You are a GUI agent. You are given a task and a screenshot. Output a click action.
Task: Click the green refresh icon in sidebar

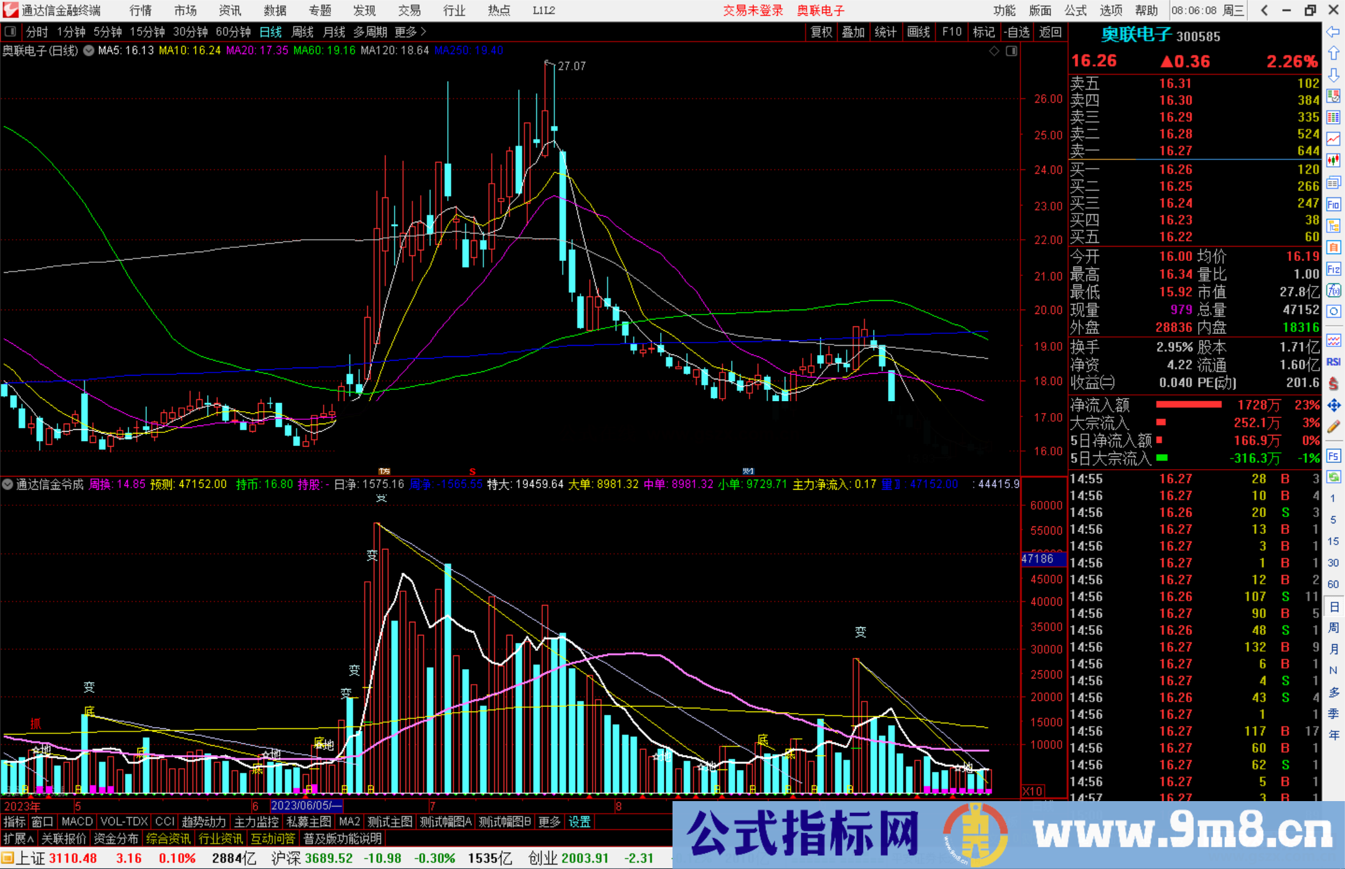pyautogui.click(x=1333, y=477)
